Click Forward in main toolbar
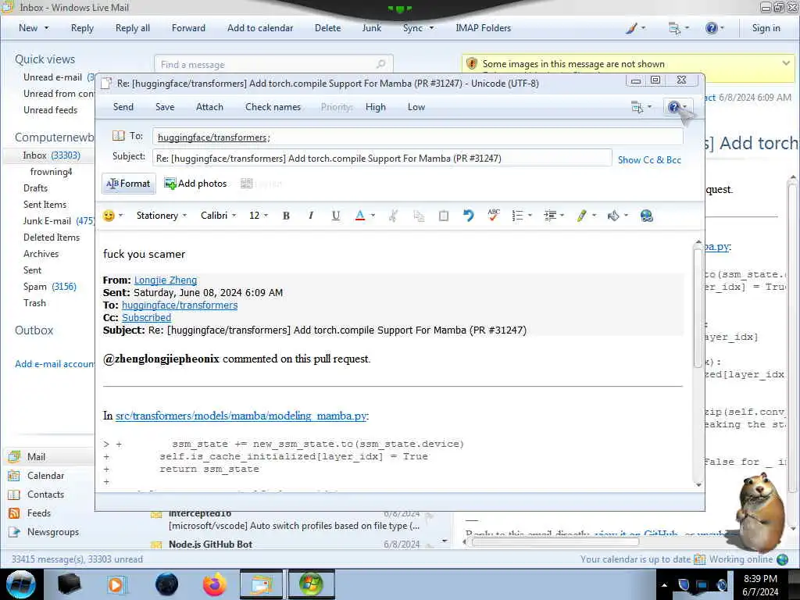Image resolution: width=800 pixels, height=600 pixels. pos(188,28)
